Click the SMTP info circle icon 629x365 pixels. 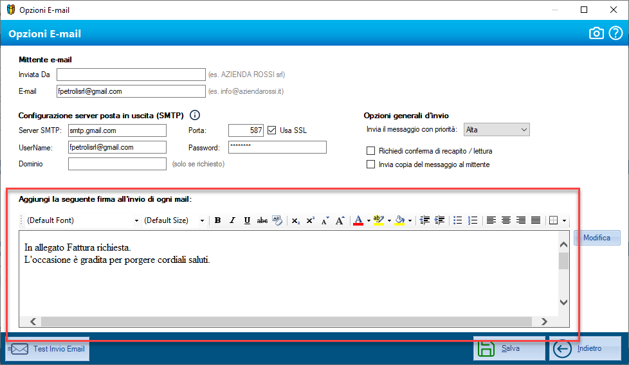coord(195,116)
